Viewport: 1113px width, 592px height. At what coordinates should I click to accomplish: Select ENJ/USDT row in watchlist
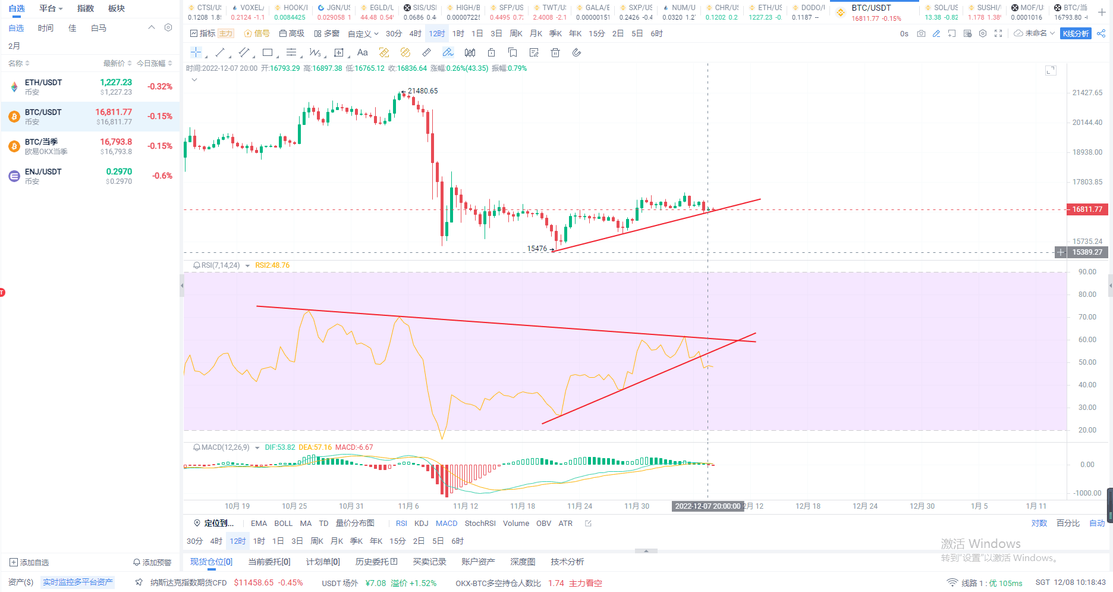(90, 176)
